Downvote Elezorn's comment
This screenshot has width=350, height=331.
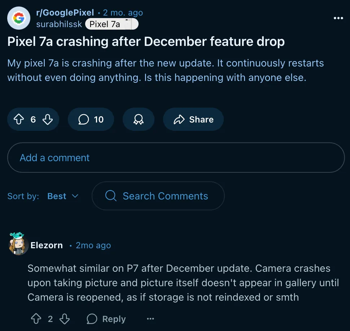(64, 319)
